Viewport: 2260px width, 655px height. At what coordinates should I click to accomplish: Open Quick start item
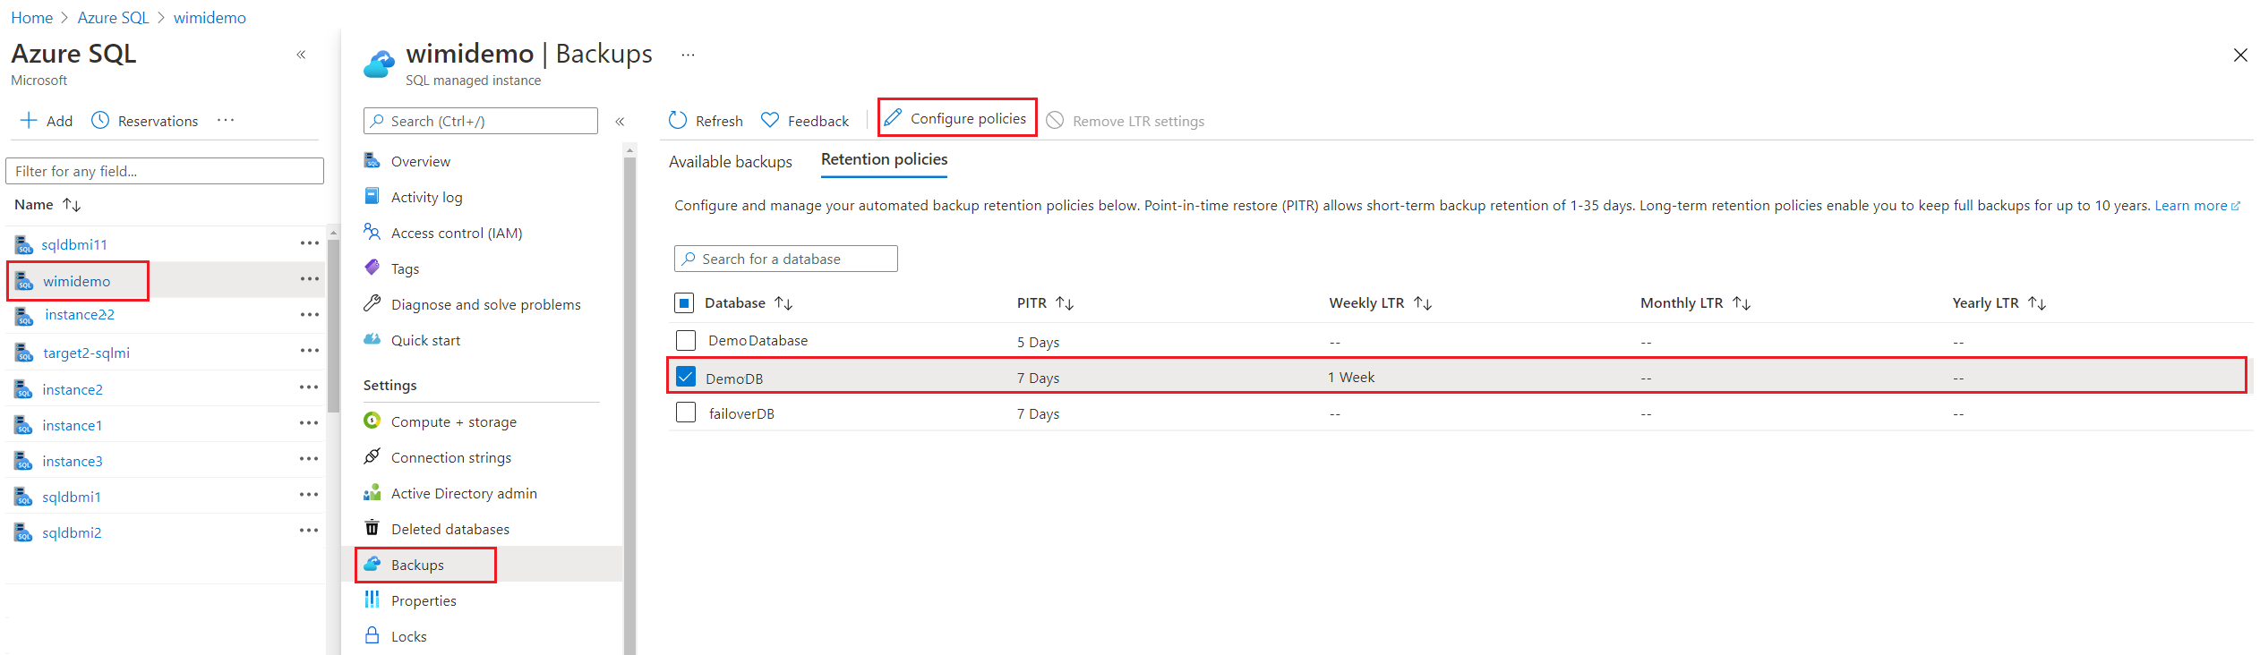click(x=425, y=340)
